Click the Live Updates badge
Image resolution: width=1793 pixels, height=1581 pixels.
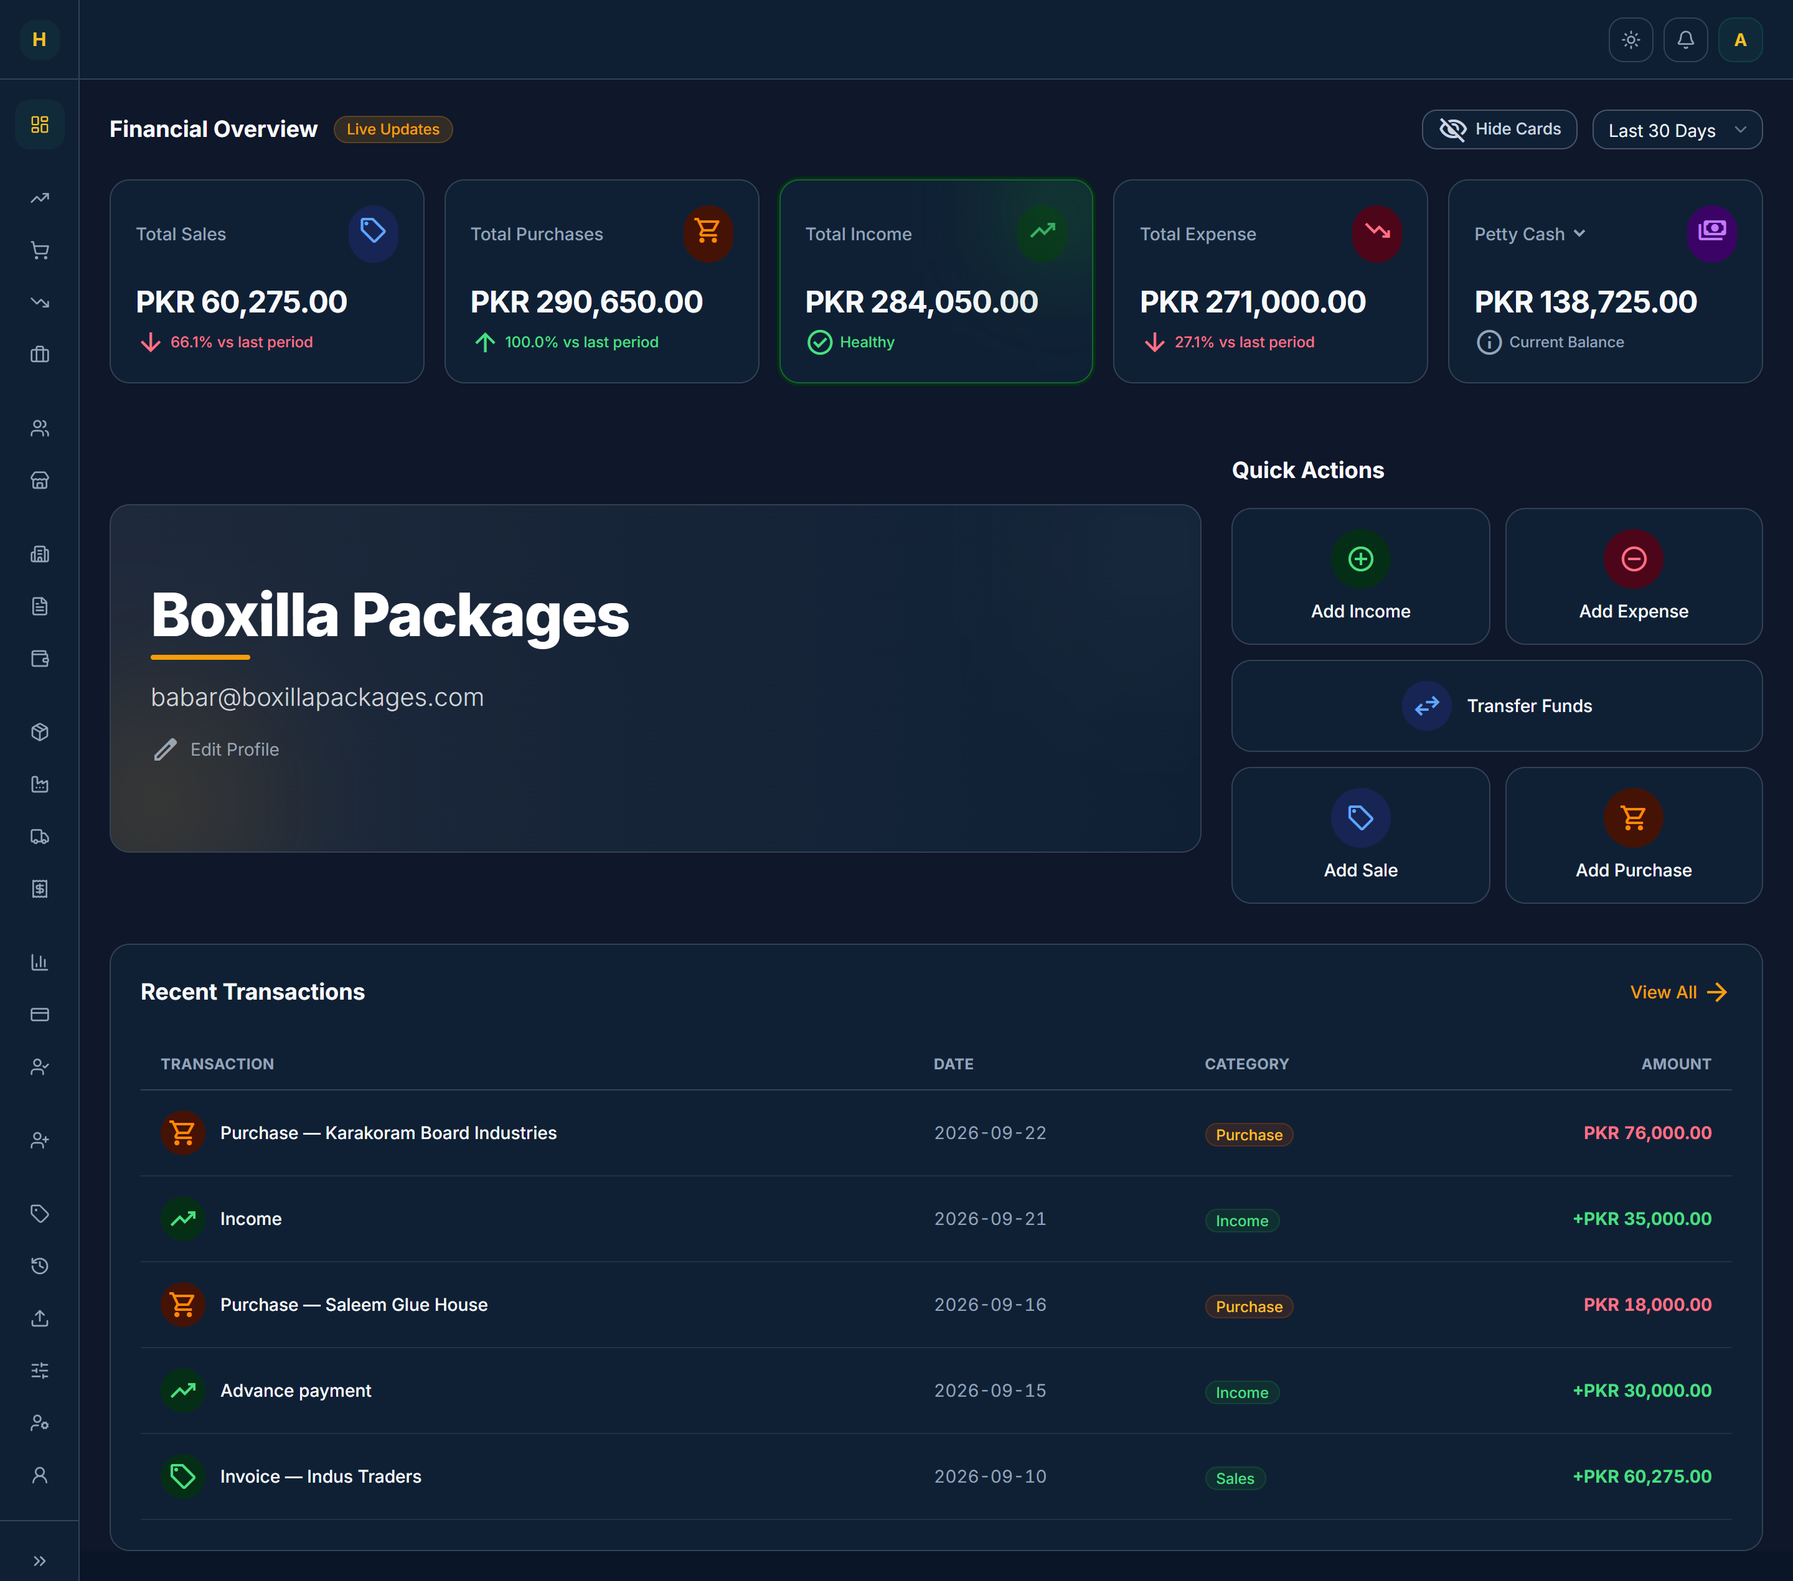(x=393, y=129)
